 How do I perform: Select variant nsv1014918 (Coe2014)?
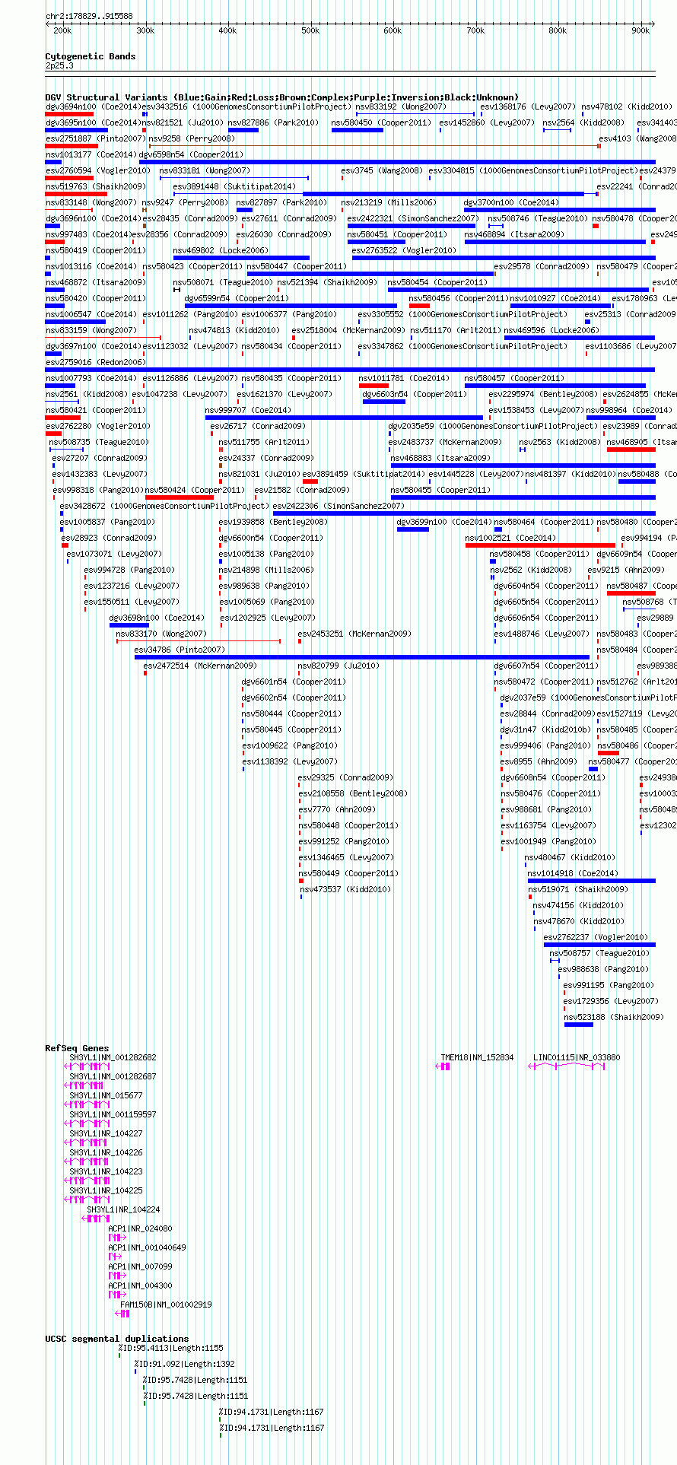tap(573, 874)
